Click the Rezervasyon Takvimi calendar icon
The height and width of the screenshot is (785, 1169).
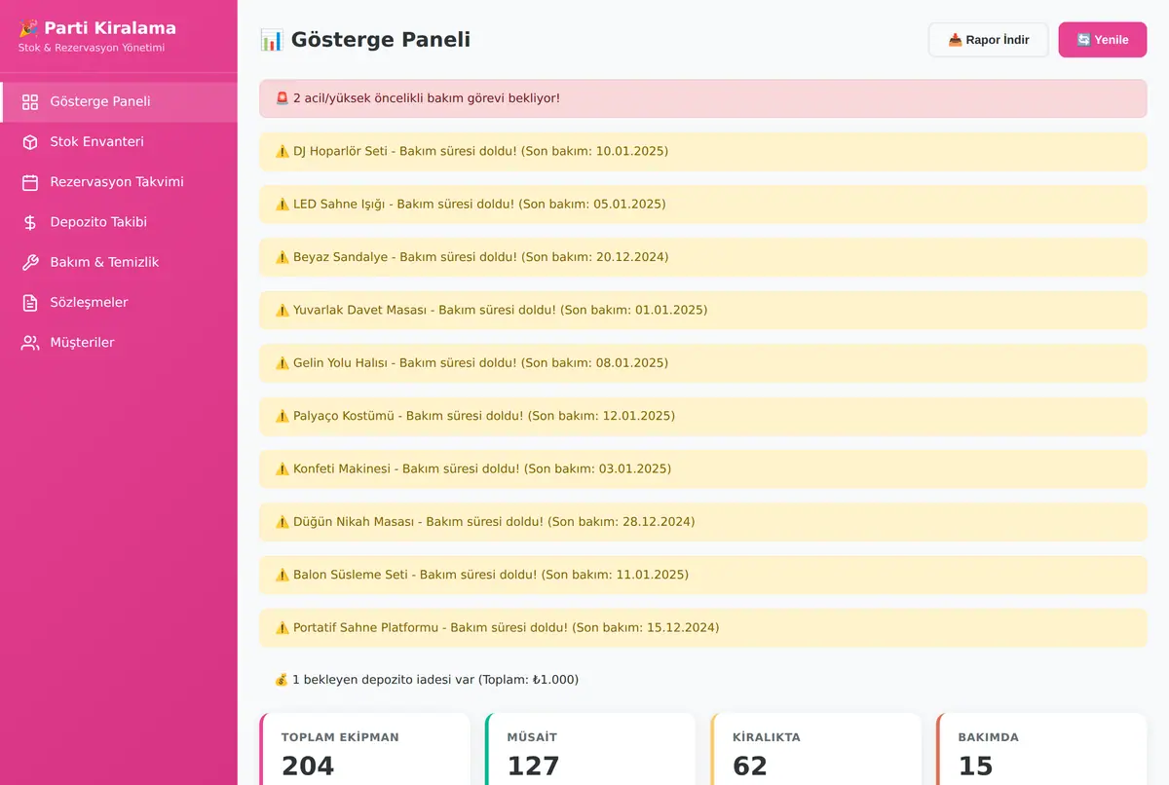point(30,182)
